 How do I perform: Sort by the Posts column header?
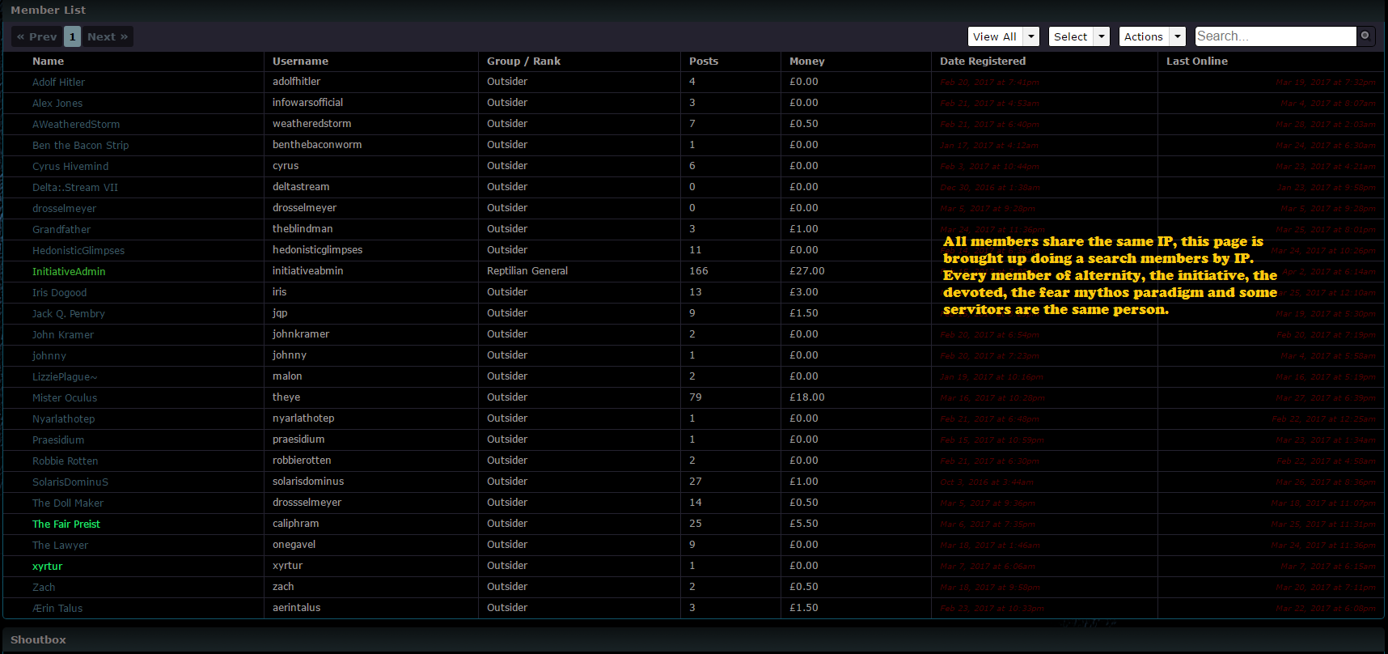704,62
